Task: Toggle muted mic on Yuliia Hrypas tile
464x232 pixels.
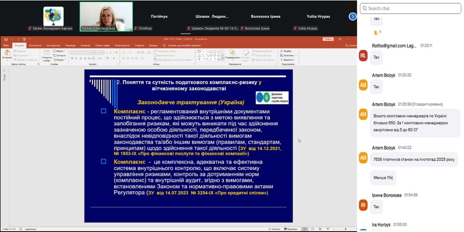Action: point(295,28)
